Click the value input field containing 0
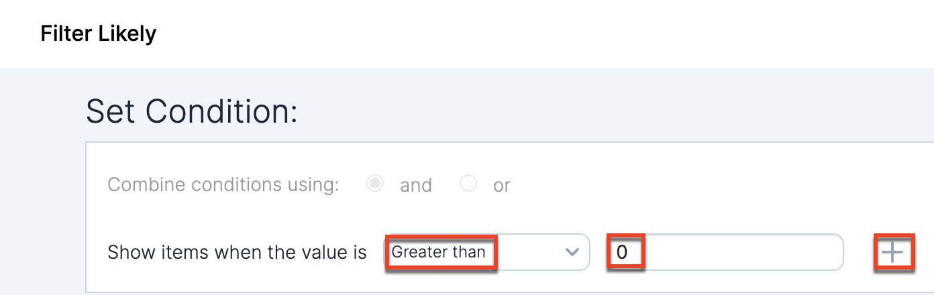 point(725,252)
